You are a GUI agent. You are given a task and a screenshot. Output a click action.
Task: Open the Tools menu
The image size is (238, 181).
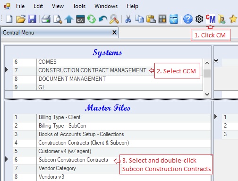point(79,6)
